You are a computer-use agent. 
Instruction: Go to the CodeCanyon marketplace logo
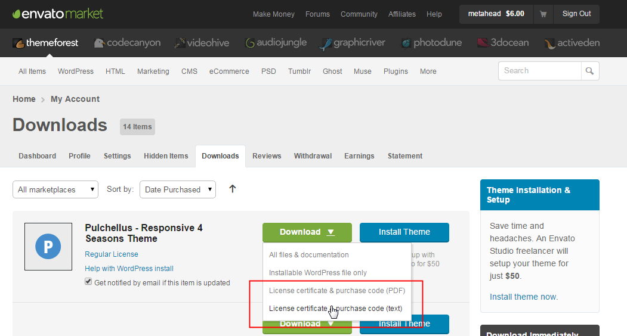tap(127, 43)
